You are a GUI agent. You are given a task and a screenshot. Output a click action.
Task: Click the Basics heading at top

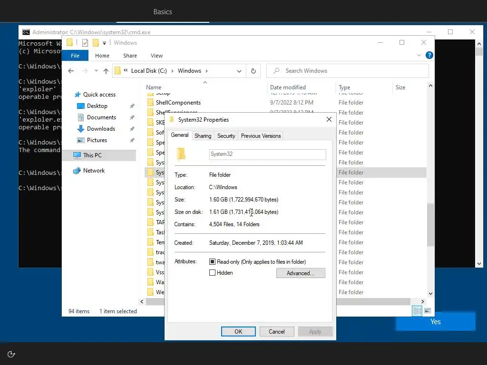click(x=163, y=12)
